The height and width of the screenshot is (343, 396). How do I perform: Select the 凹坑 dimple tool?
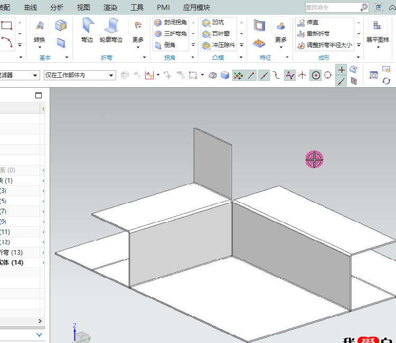(x=213, y=23)
